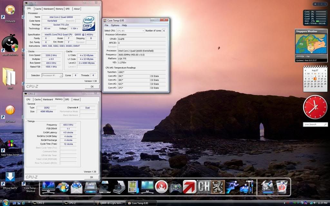Click the Recycle Bin icon in the dock
Screen dimensions: 330x206
pyautogui.click(x=281, y=187)
